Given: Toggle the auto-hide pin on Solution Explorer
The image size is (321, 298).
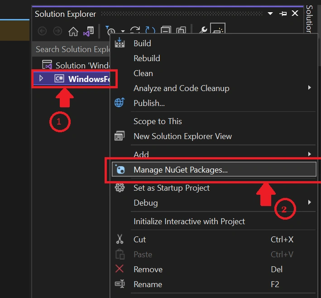Looking at the screenshot, I should [x=283, y=14].
